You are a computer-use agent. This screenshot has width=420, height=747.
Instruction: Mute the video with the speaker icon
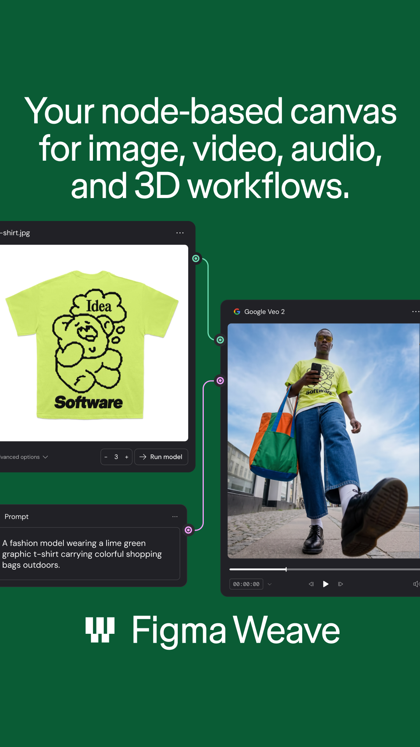click(x=416, y=584)
